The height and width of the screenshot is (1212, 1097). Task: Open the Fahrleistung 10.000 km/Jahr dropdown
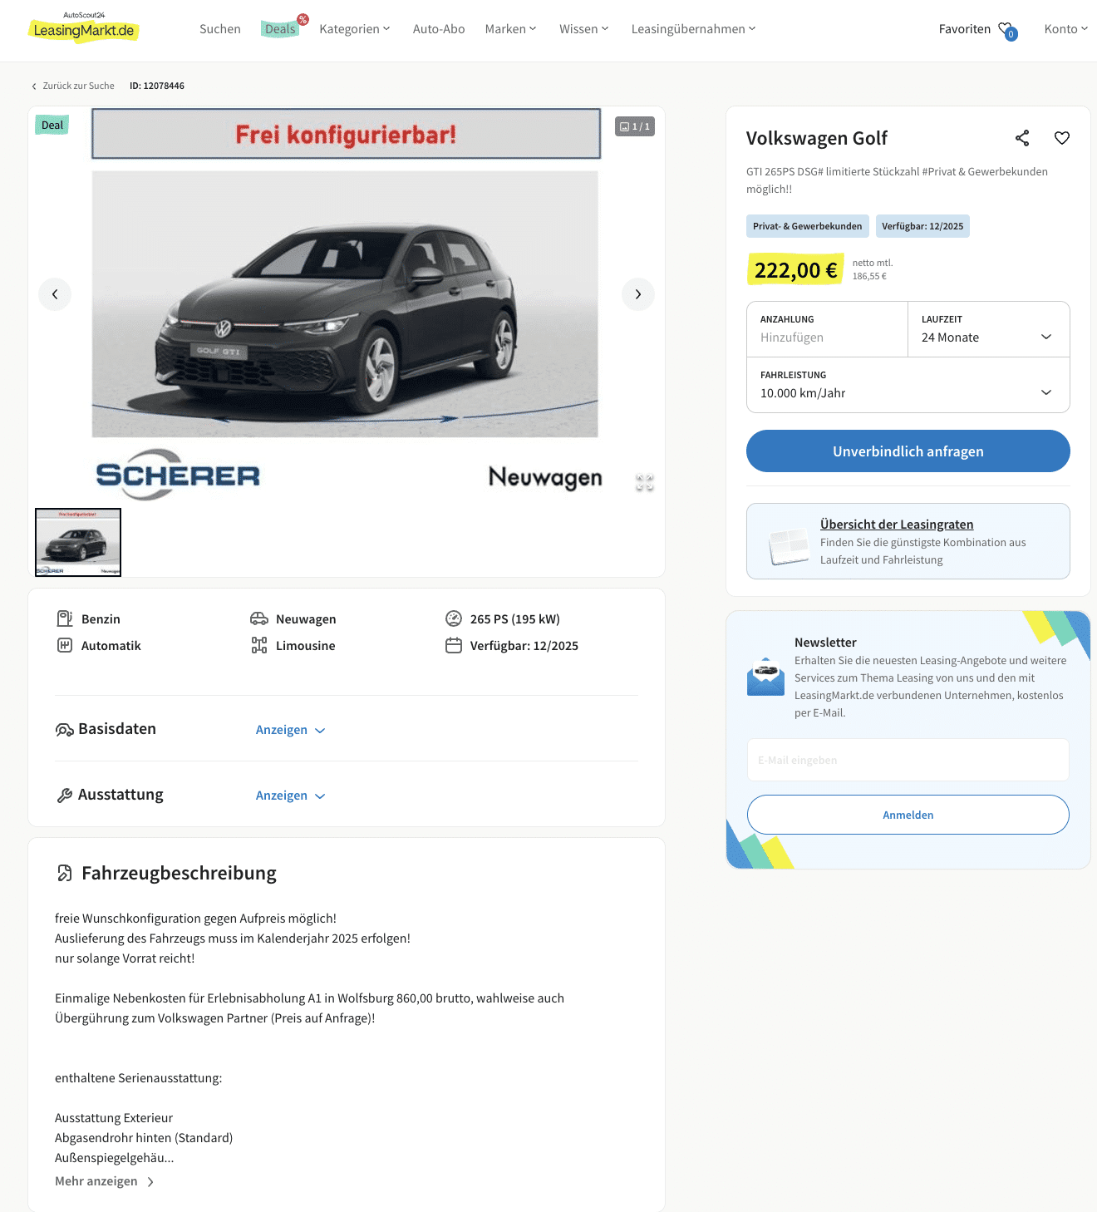pos(908,385)
